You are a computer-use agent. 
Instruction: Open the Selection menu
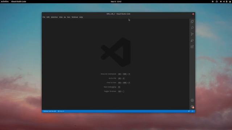tap(54, 17)
